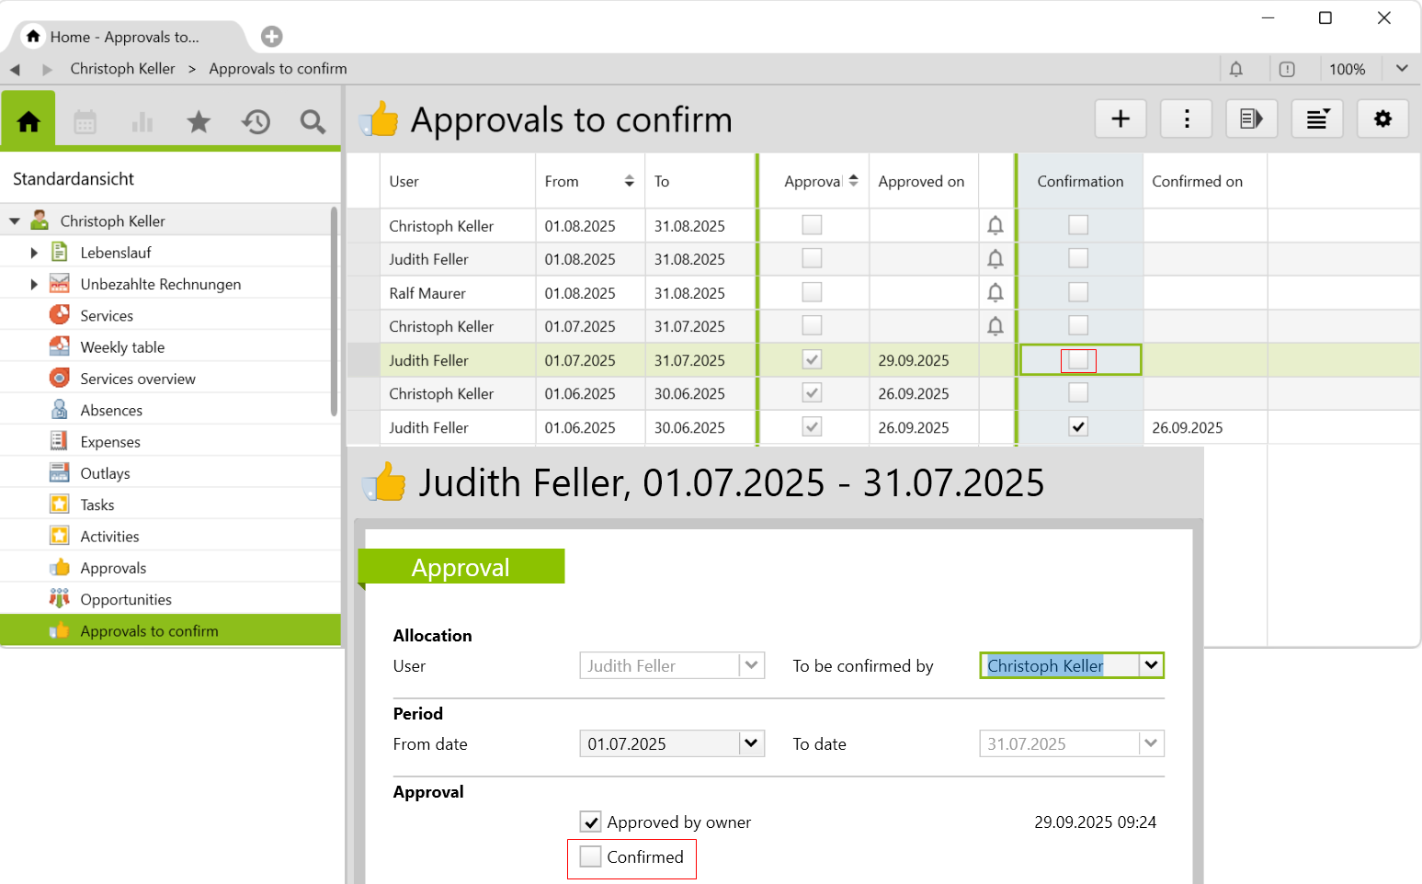The width and height of the screenshot is (1422, 884).
Task: Click the three-dot more options button
Action: (1186, 119)
